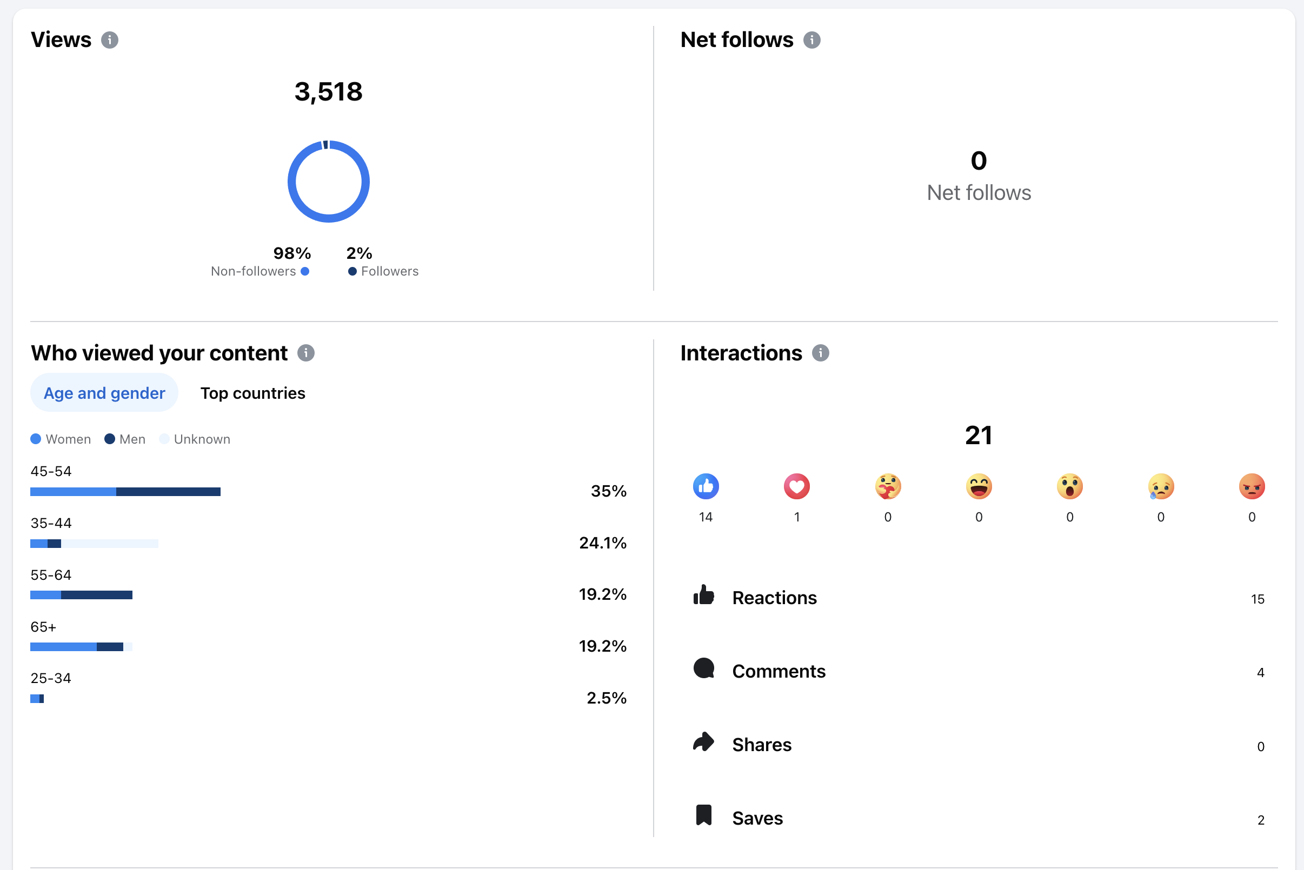This screenshot has width=1304, height=870.
Task: Click the Saves bookmark icon
Action: click(x=703, y=815)
